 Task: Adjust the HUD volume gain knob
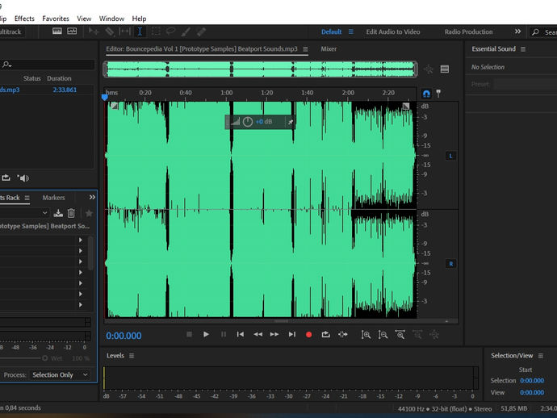(248, 122)
